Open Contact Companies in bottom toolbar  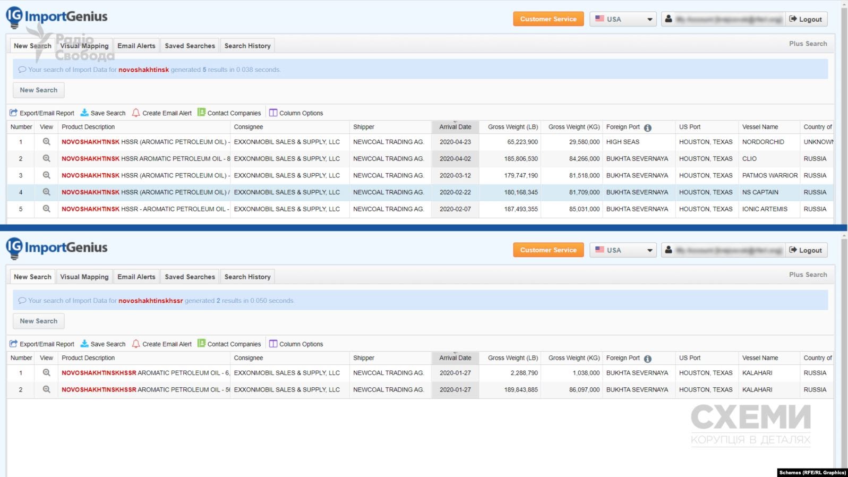(229, 344)
